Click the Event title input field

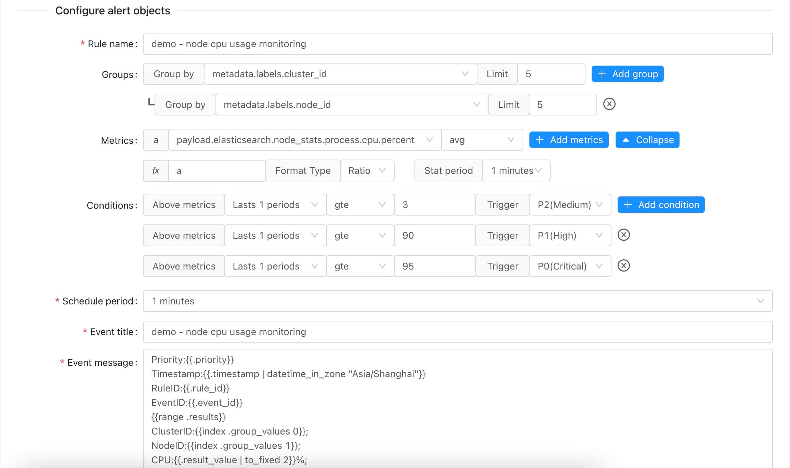(x=457, y=332)
